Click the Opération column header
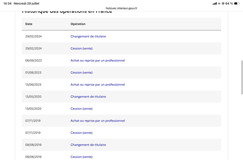 pos(78,24)
